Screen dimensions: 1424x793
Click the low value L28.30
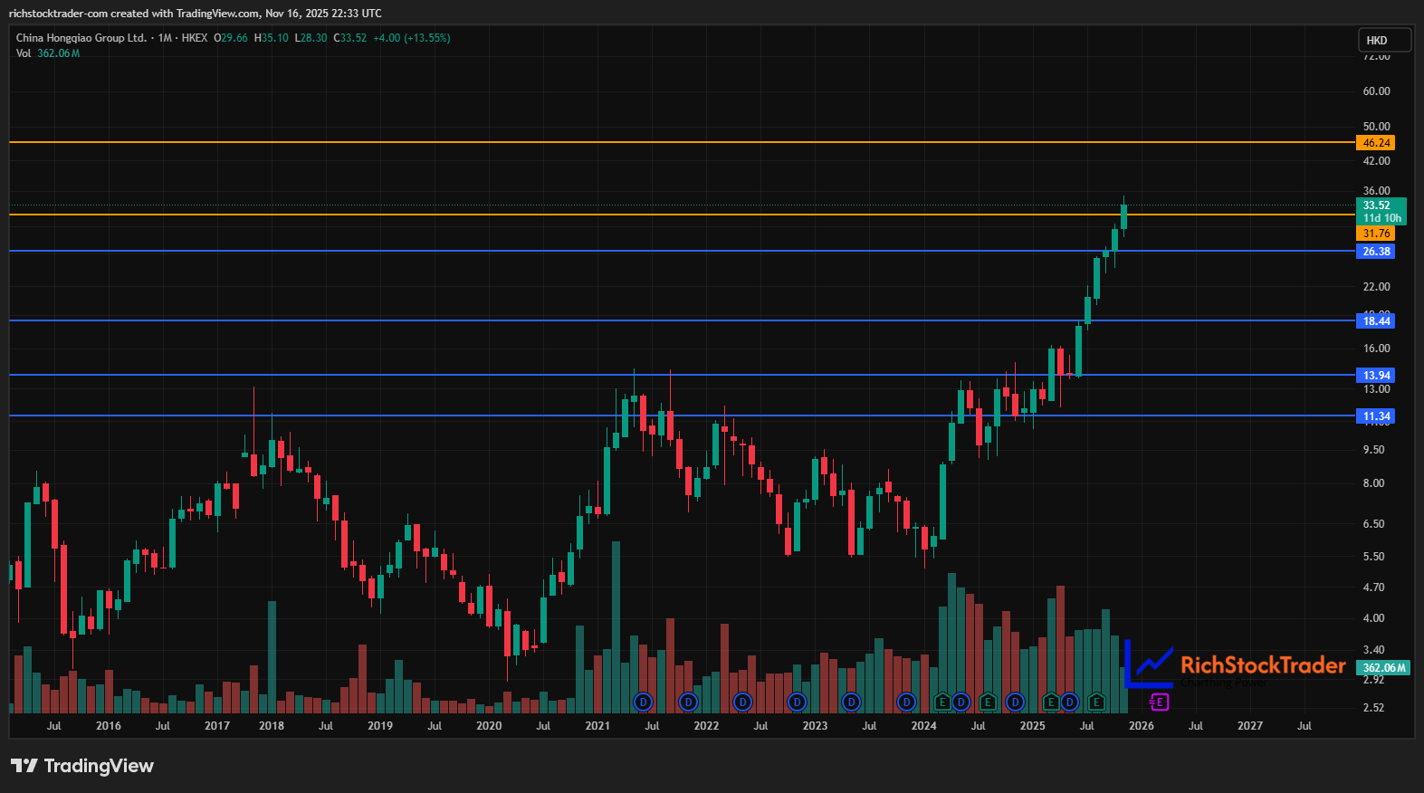click(311, 38)
